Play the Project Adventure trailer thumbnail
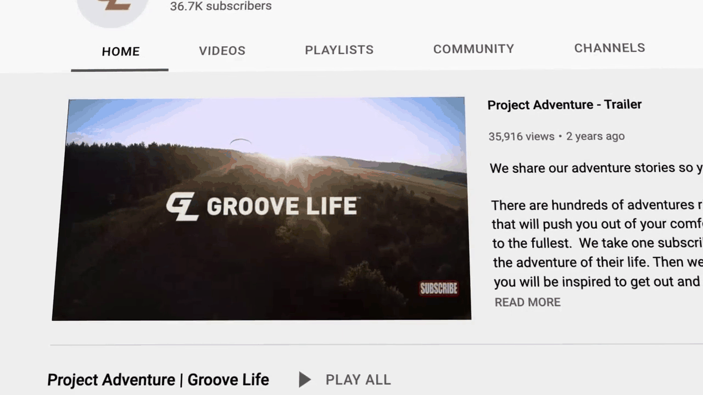This screenshot has width=703, height=395. (261, 208)
